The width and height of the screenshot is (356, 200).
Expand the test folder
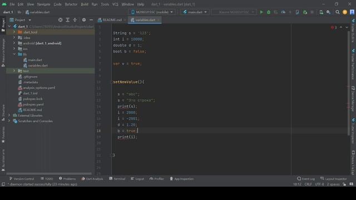pyautogui.click(x=14, y=71)
